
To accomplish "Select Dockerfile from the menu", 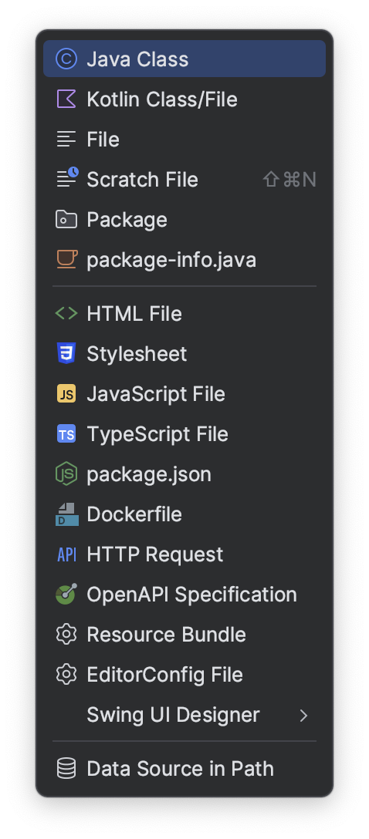I will click(184, 514).
